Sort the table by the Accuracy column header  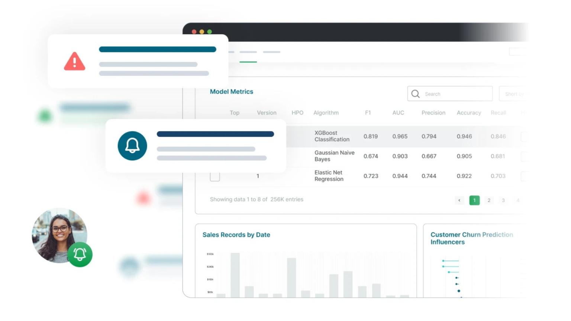click(x=468, y=113)
